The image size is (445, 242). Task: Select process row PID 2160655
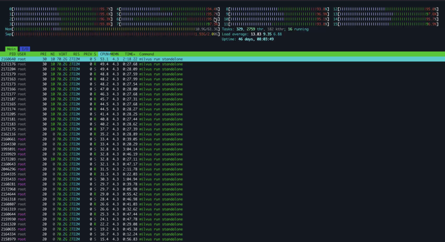point(222,229)
